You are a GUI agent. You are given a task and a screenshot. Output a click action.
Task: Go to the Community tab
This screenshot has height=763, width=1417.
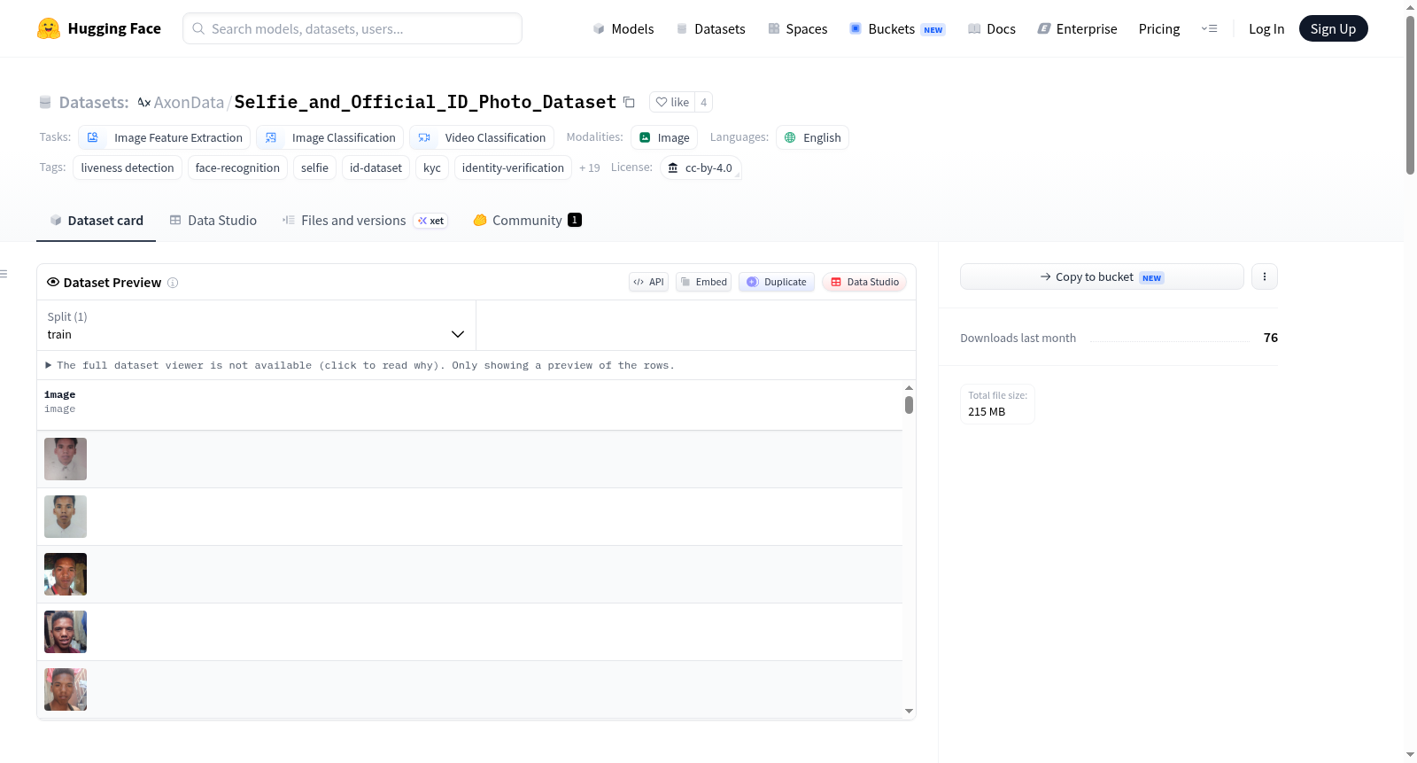click(527, 221)
